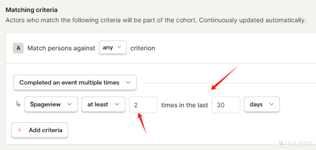Open the 'at least' operator dropdown
This screenshot has height=150, width=316.
coord(104,104)
